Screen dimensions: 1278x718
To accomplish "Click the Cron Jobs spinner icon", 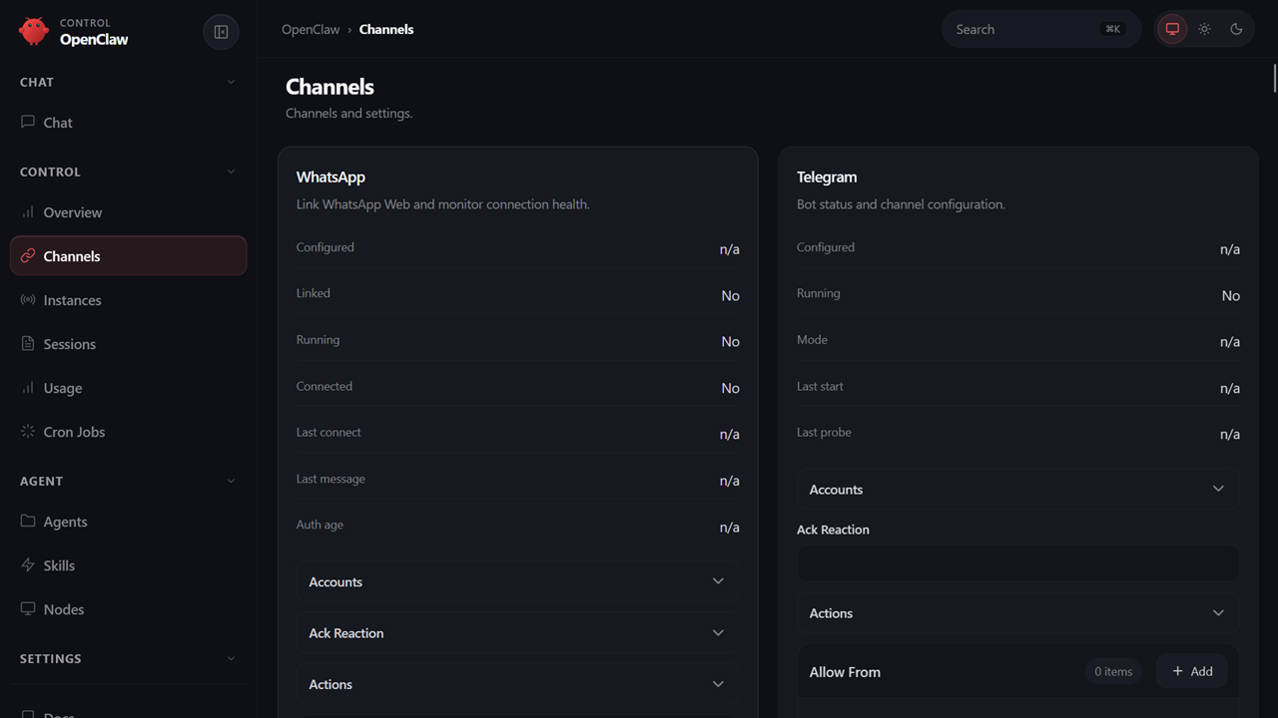I will coord(28,431).
